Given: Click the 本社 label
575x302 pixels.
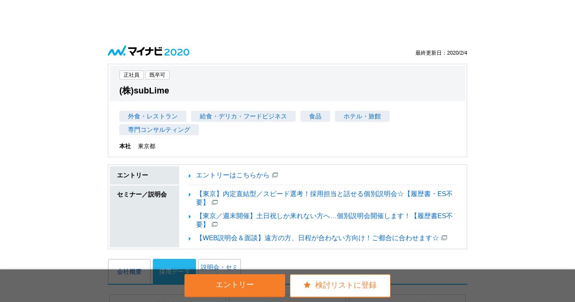Looking at the screenshot, I should tap(125, 146).
